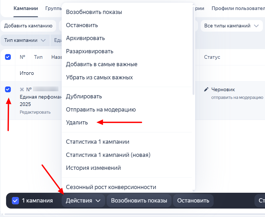Click Отправить на модерацию menu entry
The width and height of the screenshot is (265, 217).
(x=101, y=109)
